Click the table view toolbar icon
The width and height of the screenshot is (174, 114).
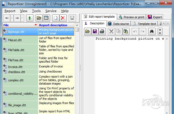46,18
